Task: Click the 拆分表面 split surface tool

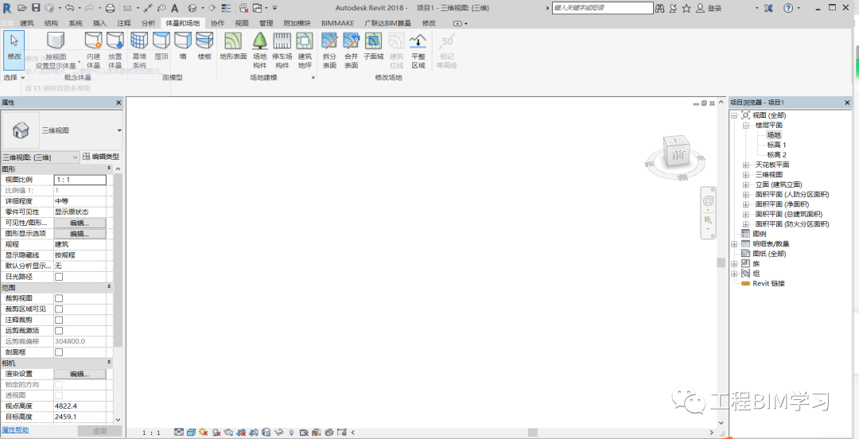Action: 329,50
